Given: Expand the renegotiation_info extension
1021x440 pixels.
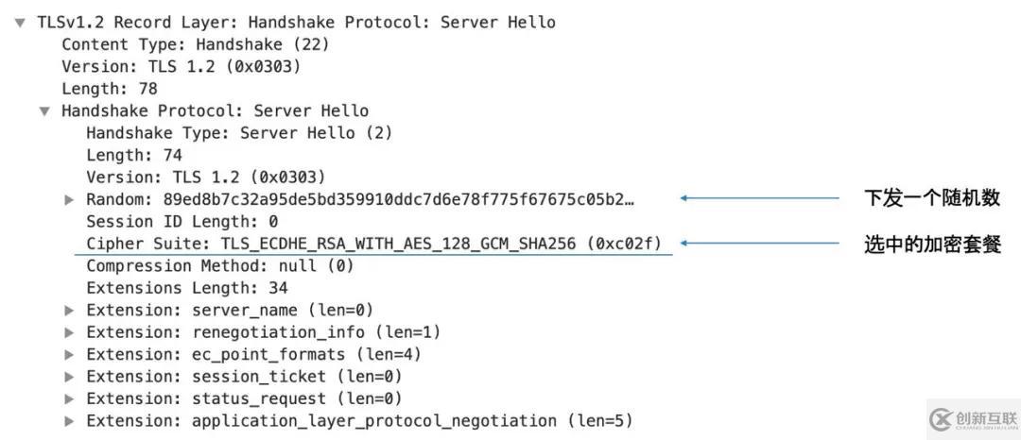Looking at the screenshot, I should pyautogui.click(x=69, y=332).
